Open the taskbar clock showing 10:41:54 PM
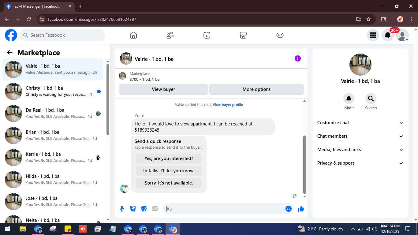Image resolution: width=418 pixels, height=235 pixels. point(390,229)
